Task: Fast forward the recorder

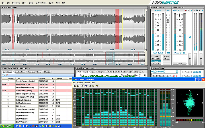Action: point(160,76)
